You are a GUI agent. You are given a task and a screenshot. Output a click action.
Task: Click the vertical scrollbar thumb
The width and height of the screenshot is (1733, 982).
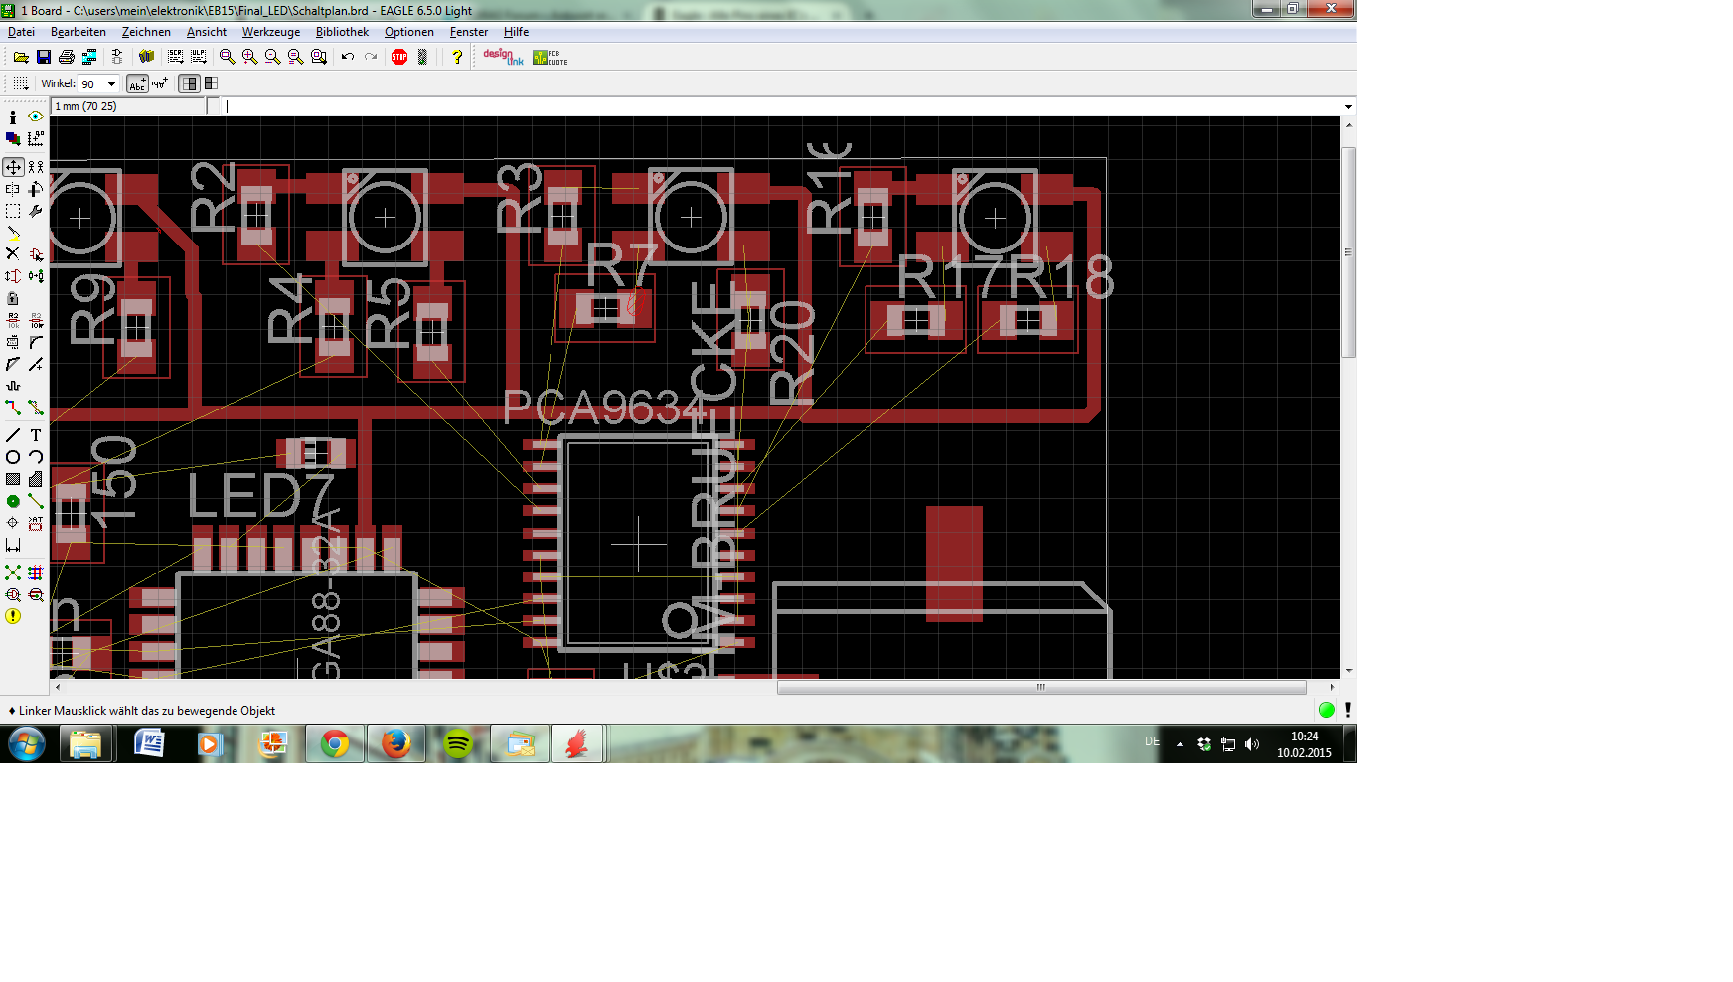pos(1348,252)
